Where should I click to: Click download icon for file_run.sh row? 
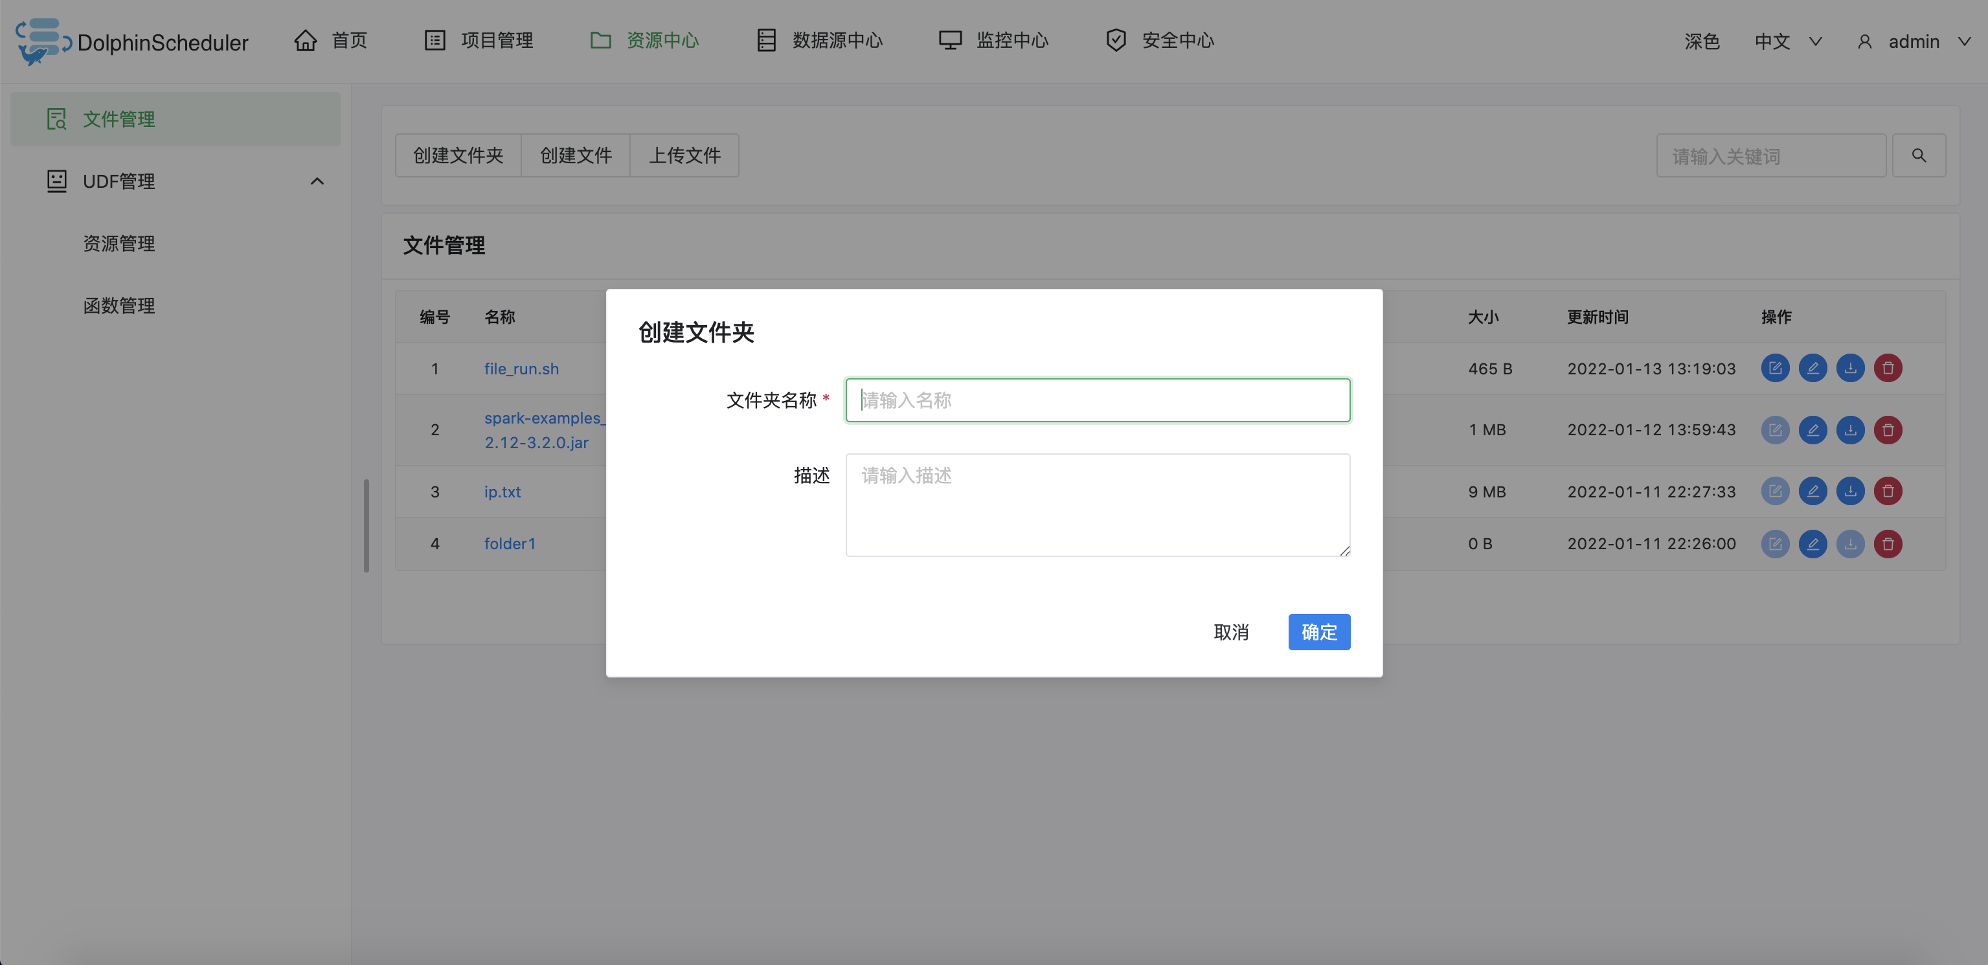1850,369
